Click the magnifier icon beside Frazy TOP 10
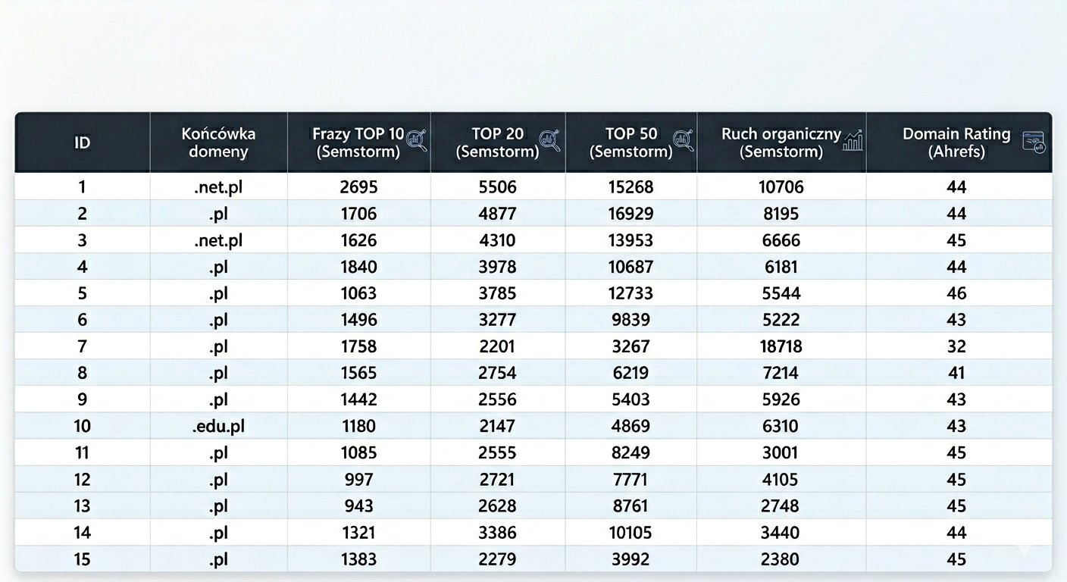Image resolution: width=1067 pixels, height=582 pixels. click(x=417, y=139)
